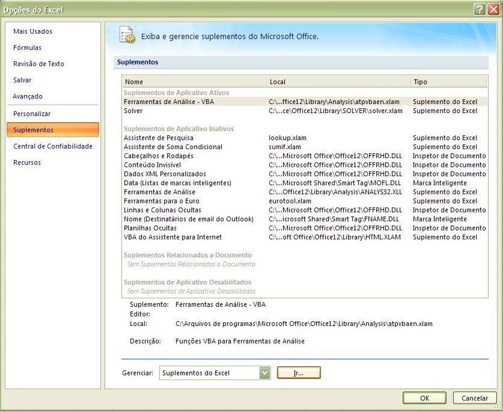Select inactive Ferramentas de Análise row

point(305,192)
